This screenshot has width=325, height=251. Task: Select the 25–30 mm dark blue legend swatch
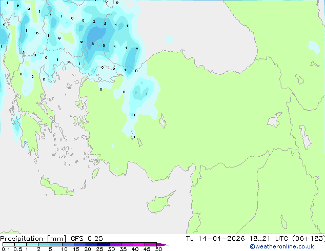pos(103,244)
